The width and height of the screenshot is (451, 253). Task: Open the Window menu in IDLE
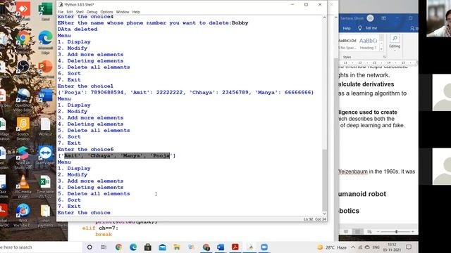(123, 12)
